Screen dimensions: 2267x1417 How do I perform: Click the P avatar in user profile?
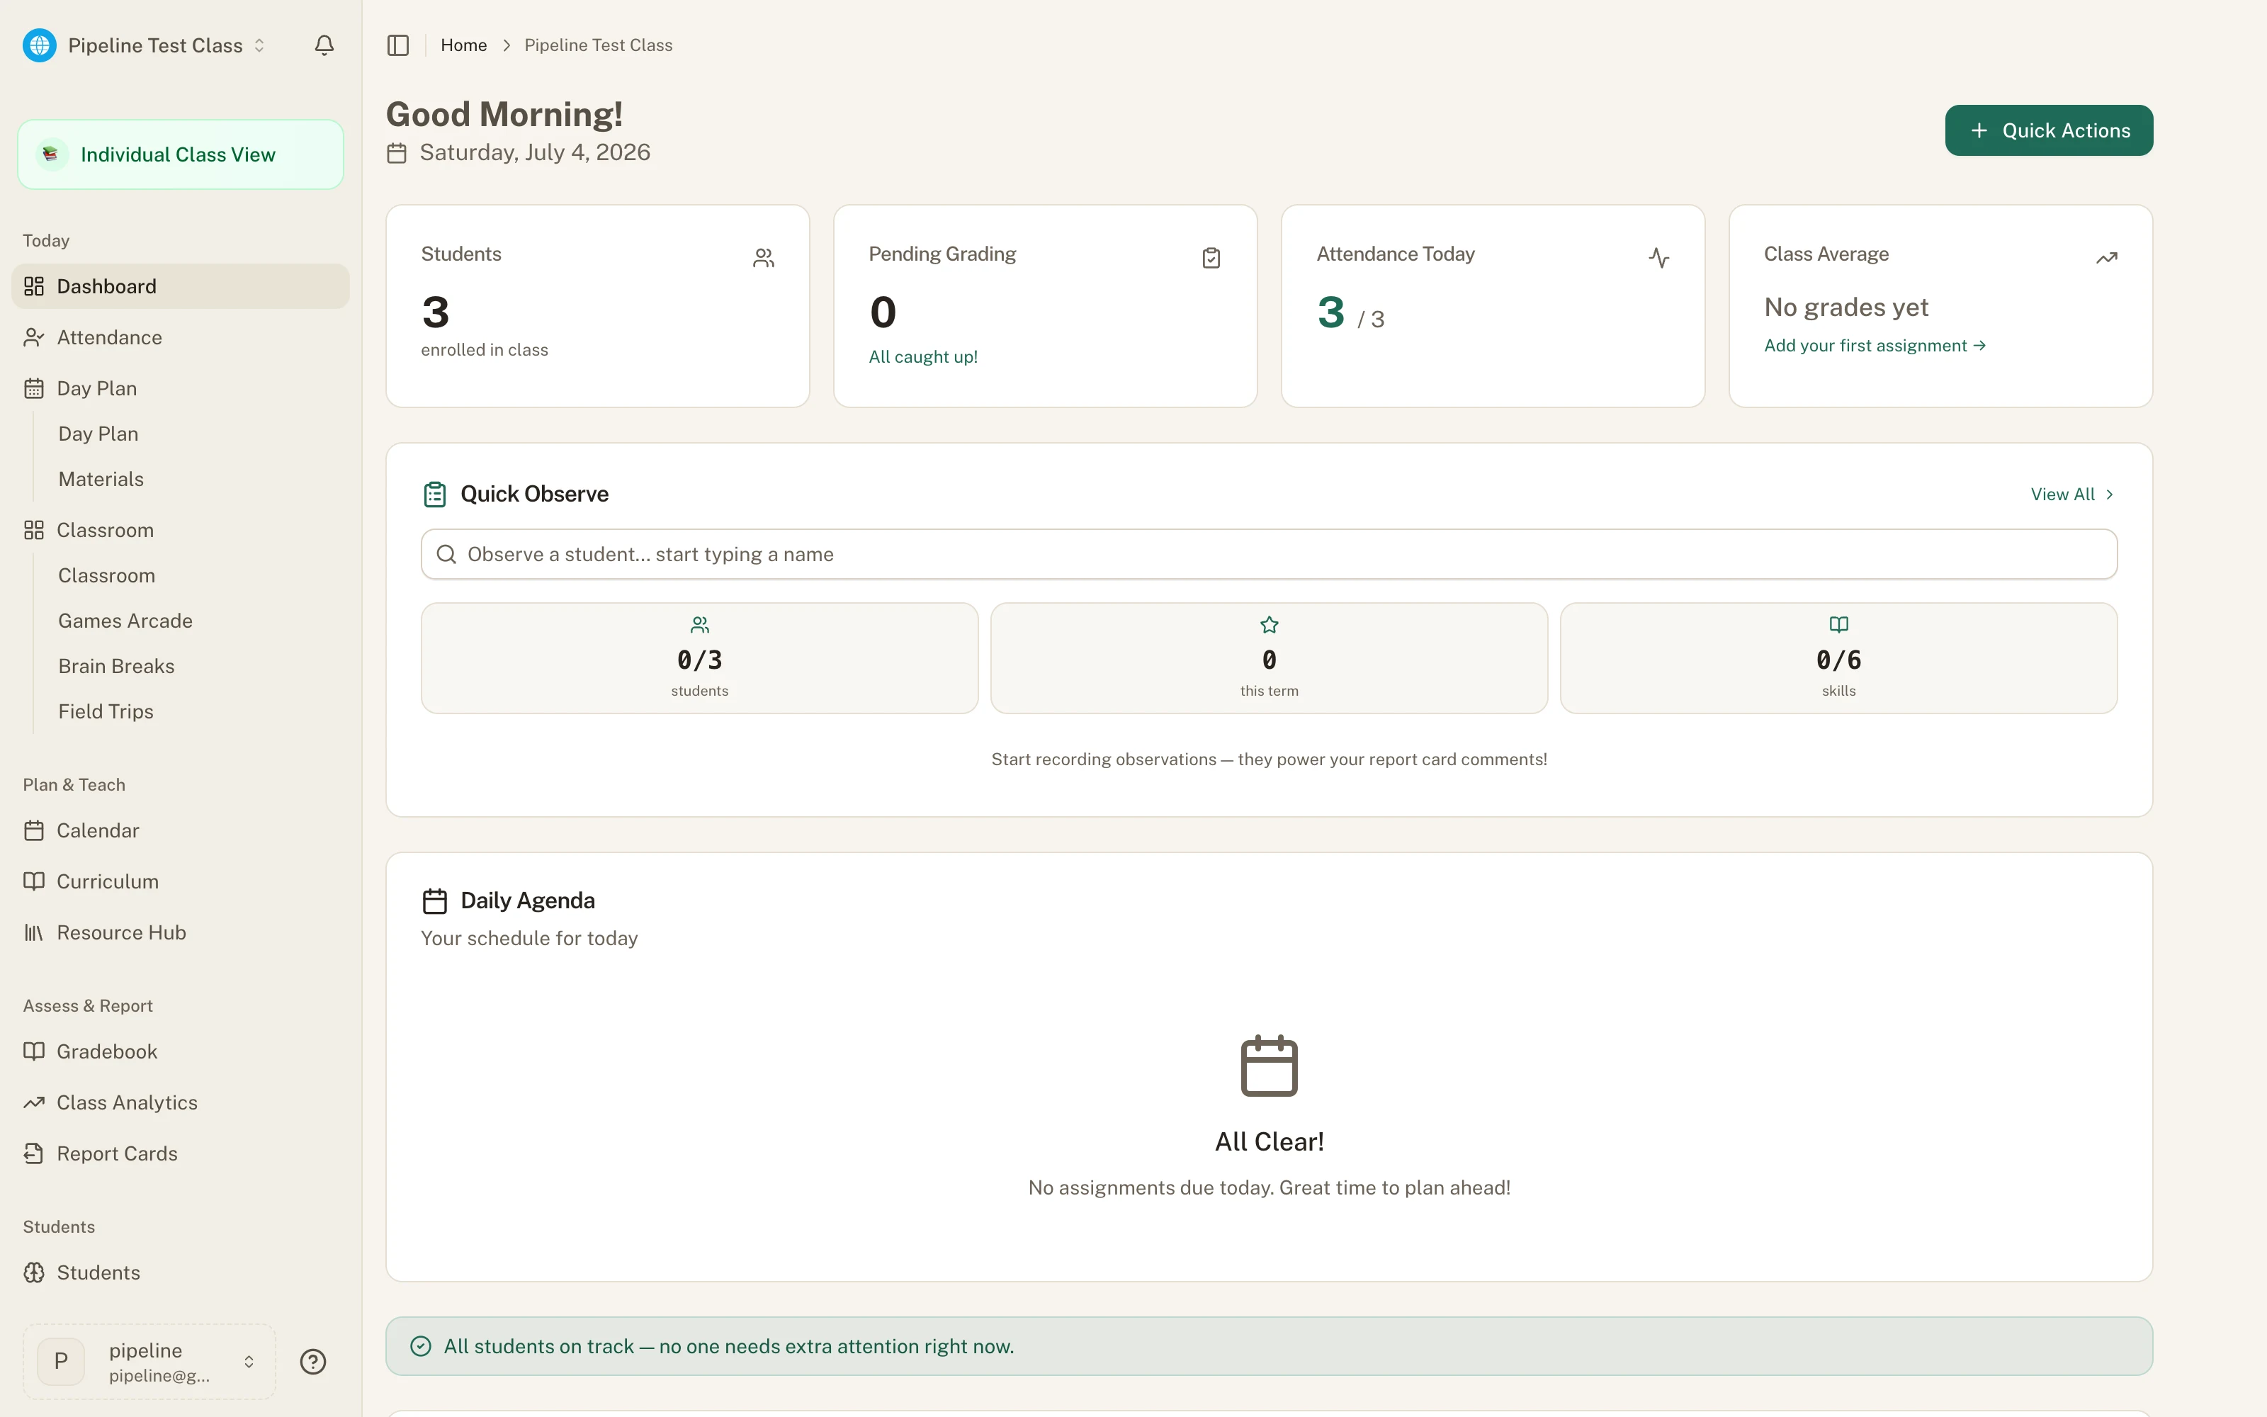pos(61,1361)
